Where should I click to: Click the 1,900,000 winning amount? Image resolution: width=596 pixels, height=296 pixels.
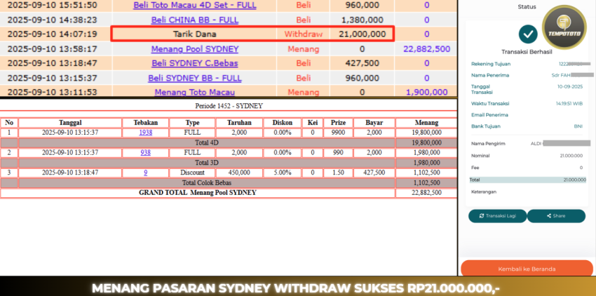[x=426, y=92]
